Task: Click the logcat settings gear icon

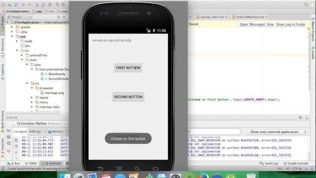Action: point(300,117)
